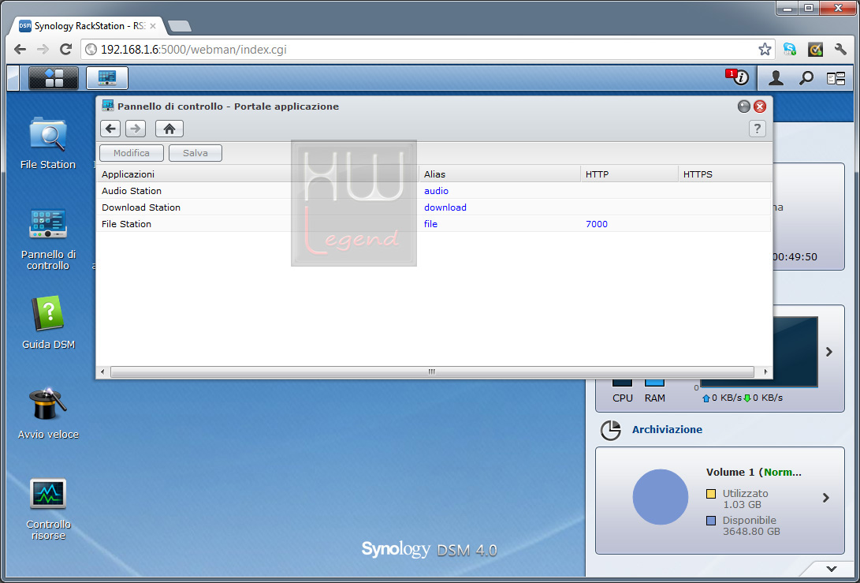Click the CPU usage bar
The width and height of the screenshot is (860, 583).
622,383
